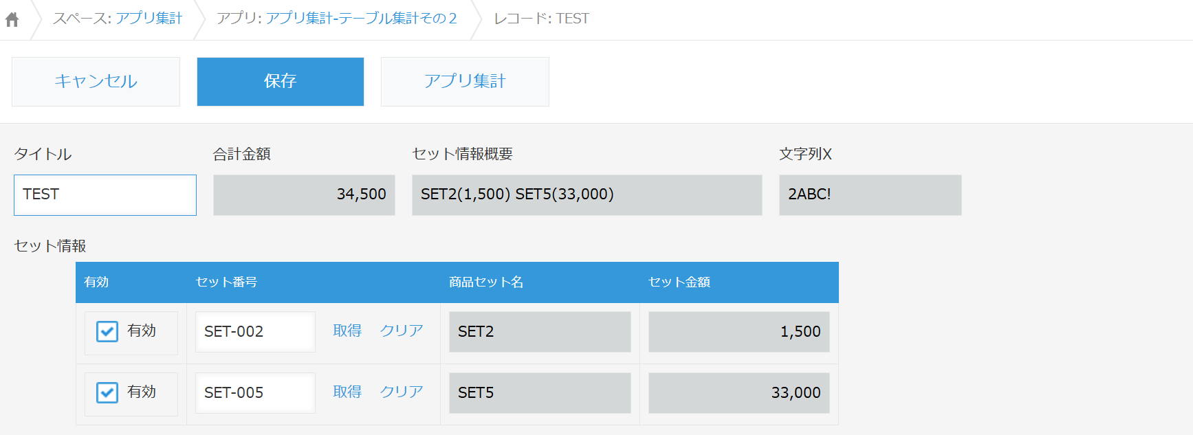
Task: Uncheck the 有効 checkbox in SET-005 row
Action: coord(107,393)
